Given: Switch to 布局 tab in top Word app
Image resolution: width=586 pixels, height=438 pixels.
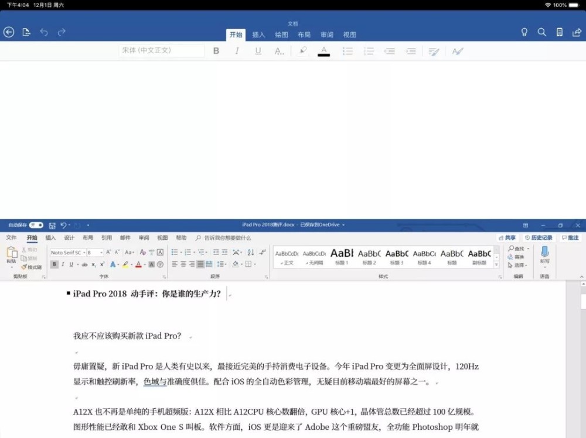Looking at the screenshot, I should point(304,35).
